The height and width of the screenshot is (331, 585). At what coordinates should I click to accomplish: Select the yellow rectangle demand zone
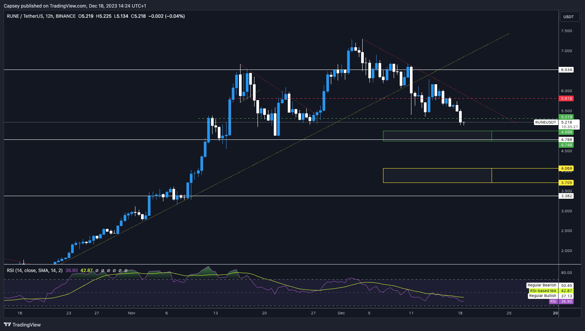pyautogui.click(x=438, y=175)
